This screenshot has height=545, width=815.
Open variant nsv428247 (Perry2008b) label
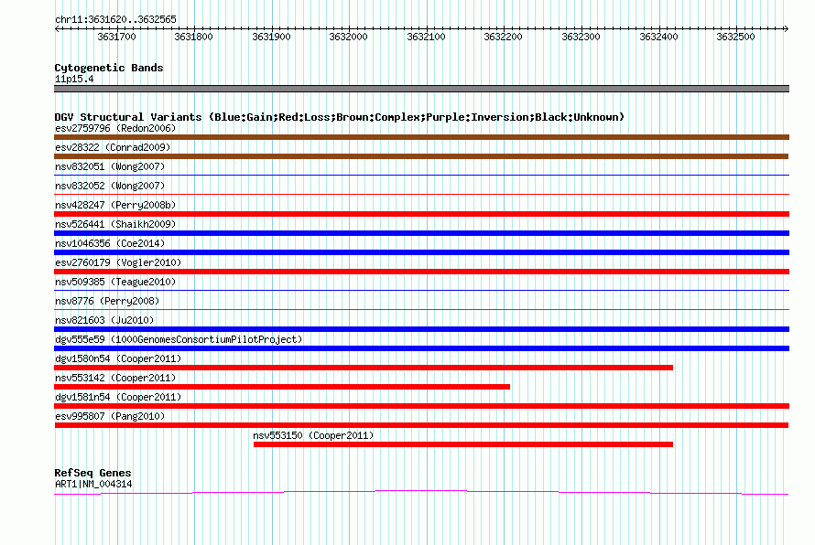click(x=115, y=205)
